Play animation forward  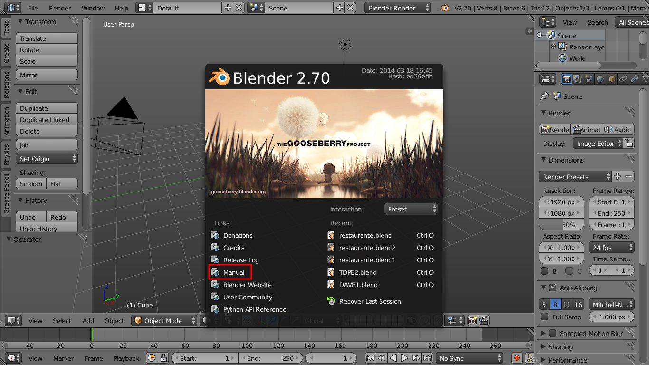(x=404, y=358)
